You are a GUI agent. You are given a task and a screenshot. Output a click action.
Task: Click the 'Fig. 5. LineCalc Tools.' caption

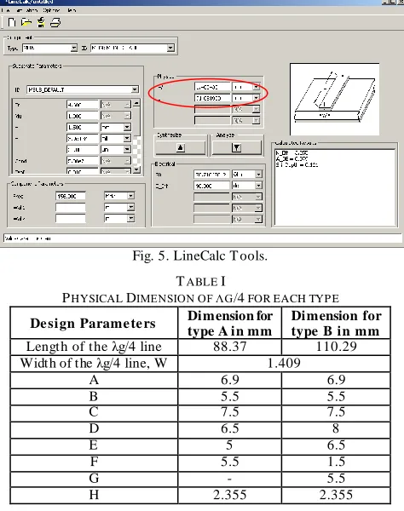(200, 255)
